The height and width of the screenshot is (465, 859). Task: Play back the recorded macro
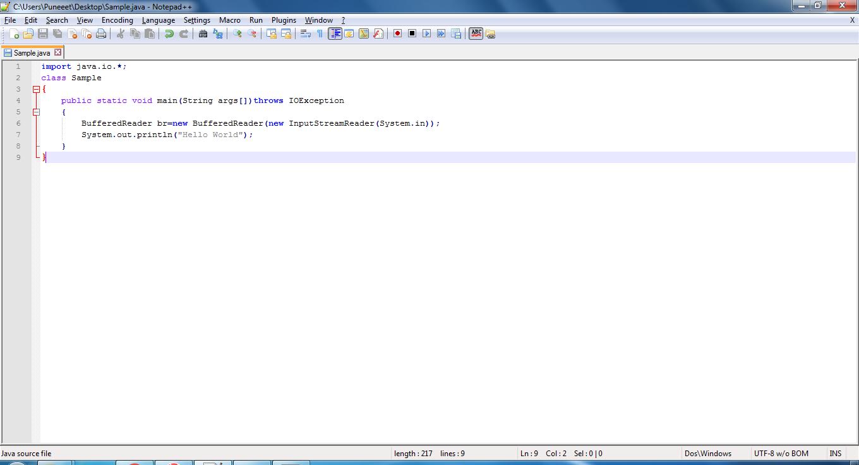tap(426, 33)
